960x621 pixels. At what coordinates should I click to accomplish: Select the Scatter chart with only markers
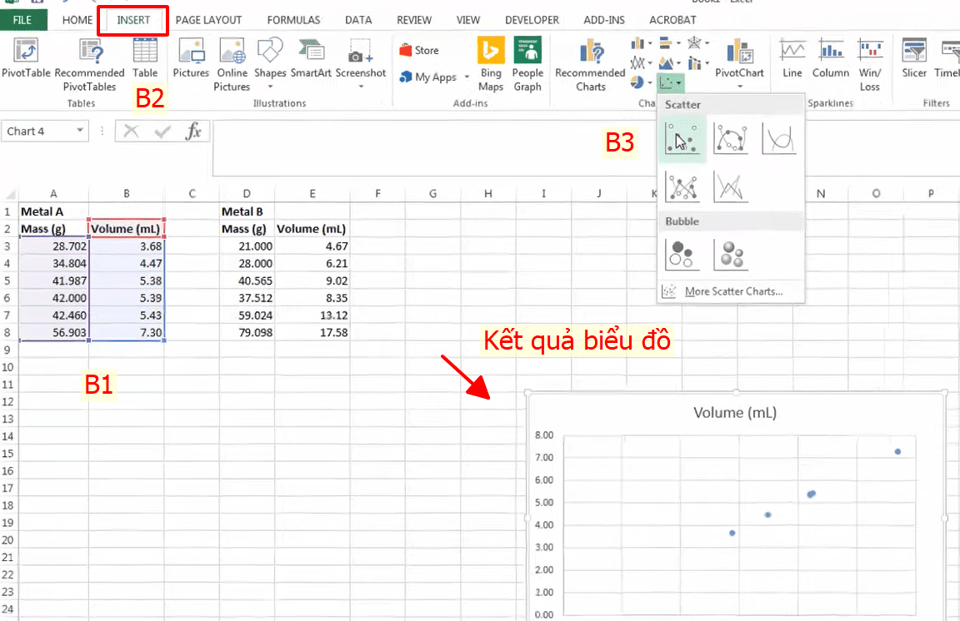coord(682,138)
